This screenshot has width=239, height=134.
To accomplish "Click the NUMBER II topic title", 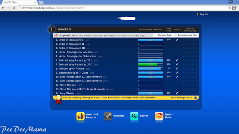I will pos(65,29).
